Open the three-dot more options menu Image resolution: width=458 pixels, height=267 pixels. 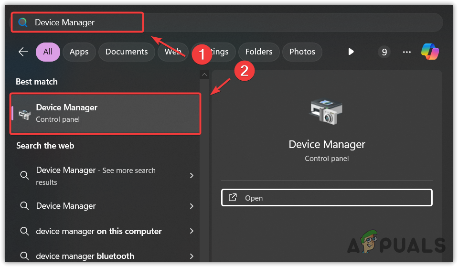(x=406, y=52)
